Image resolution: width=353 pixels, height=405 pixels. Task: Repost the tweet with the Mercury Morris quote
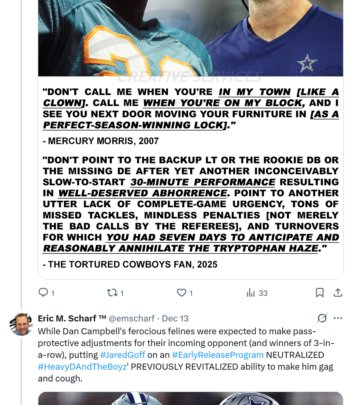click(111, 293)
